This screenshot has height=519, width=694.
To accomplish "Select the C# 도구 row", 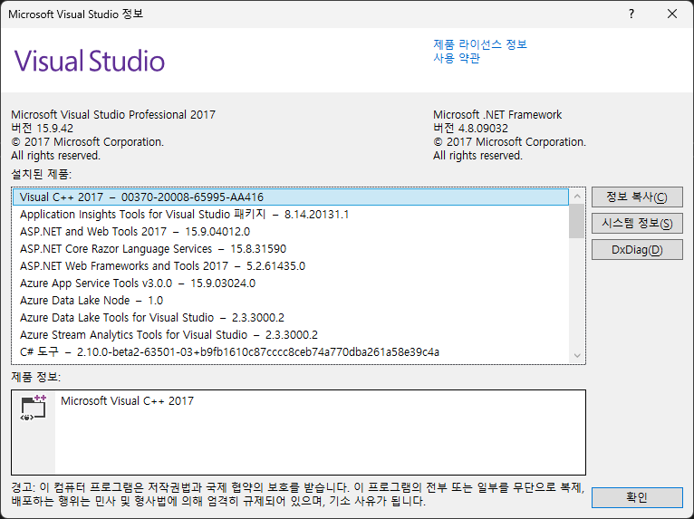I will click(x=291, y=352).
